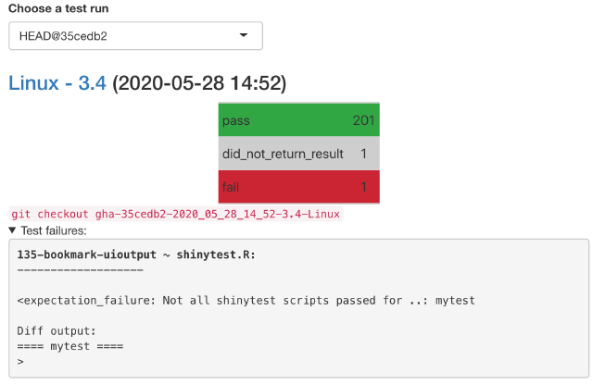
Task: Click the "Diff output:" line
Action: coord(56,330)
